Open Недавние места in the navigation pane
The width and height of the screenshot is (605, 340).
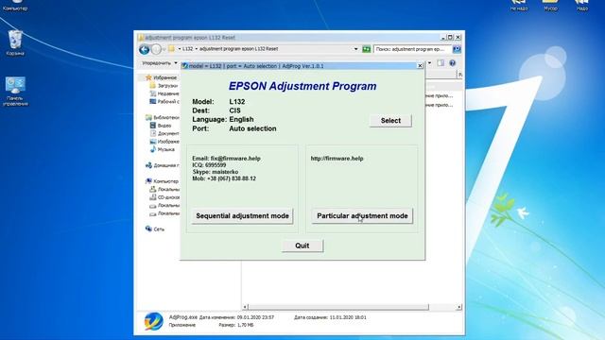coord(164,93)
